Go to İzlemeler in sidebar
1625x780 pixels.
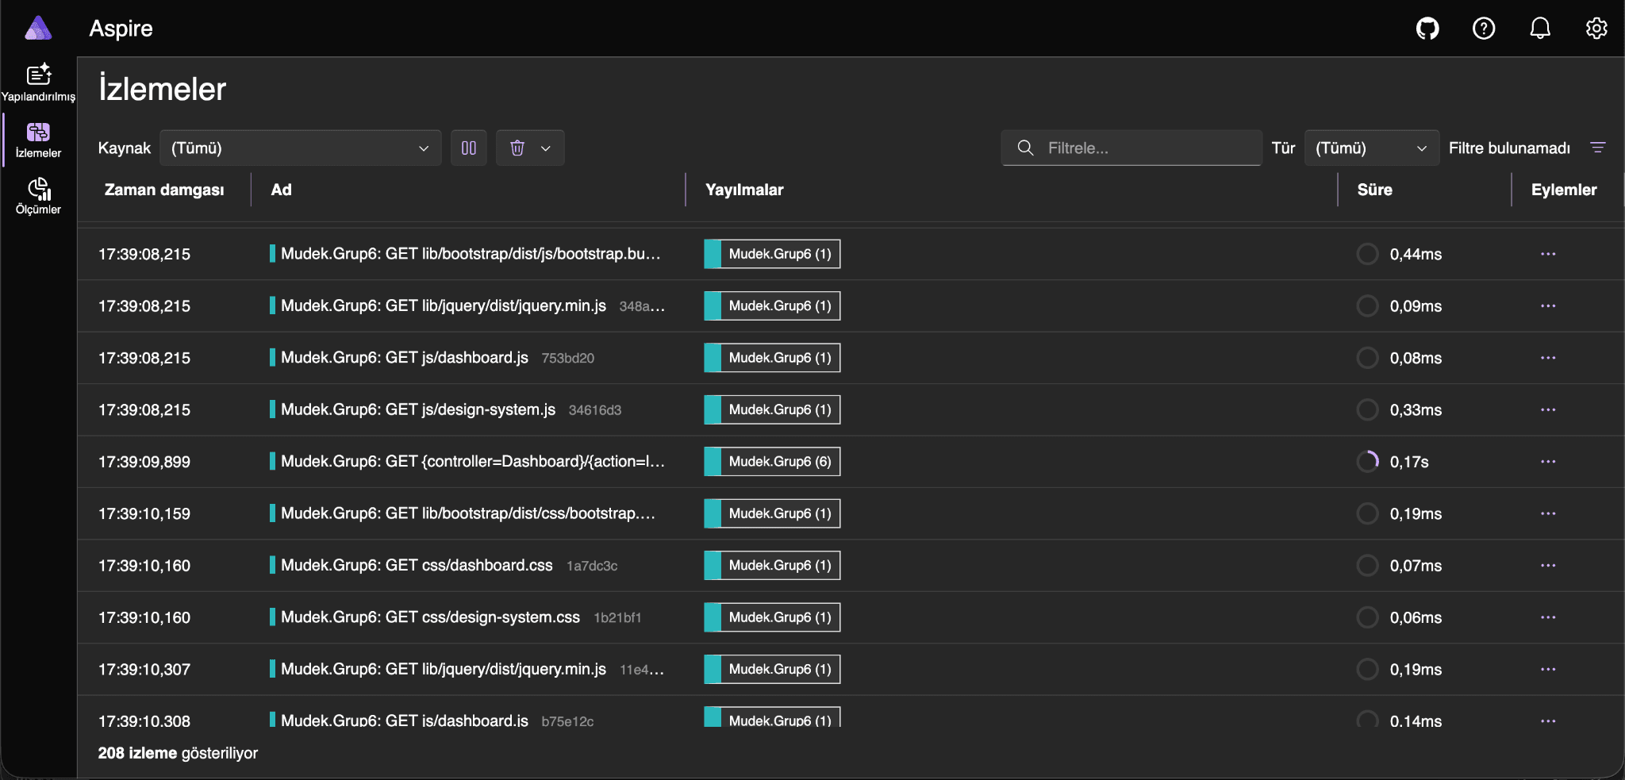click(38, 140)
